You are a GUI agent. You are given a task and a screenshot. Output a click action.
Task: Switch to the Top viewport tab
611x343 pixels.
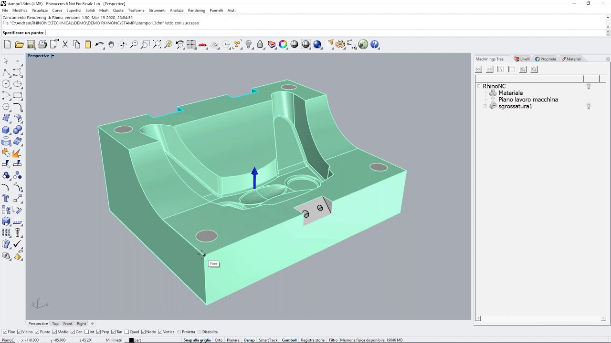pyautogui.click(x=55, y=323)
